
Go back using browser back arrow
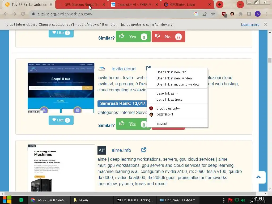(6, 14)
